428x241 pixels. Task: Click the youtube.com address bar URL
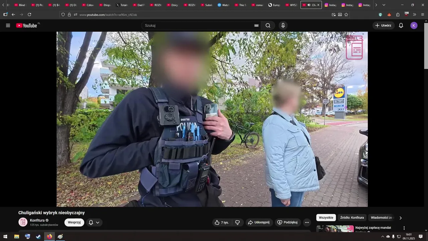pyautogui.click(x=108, y=15)
